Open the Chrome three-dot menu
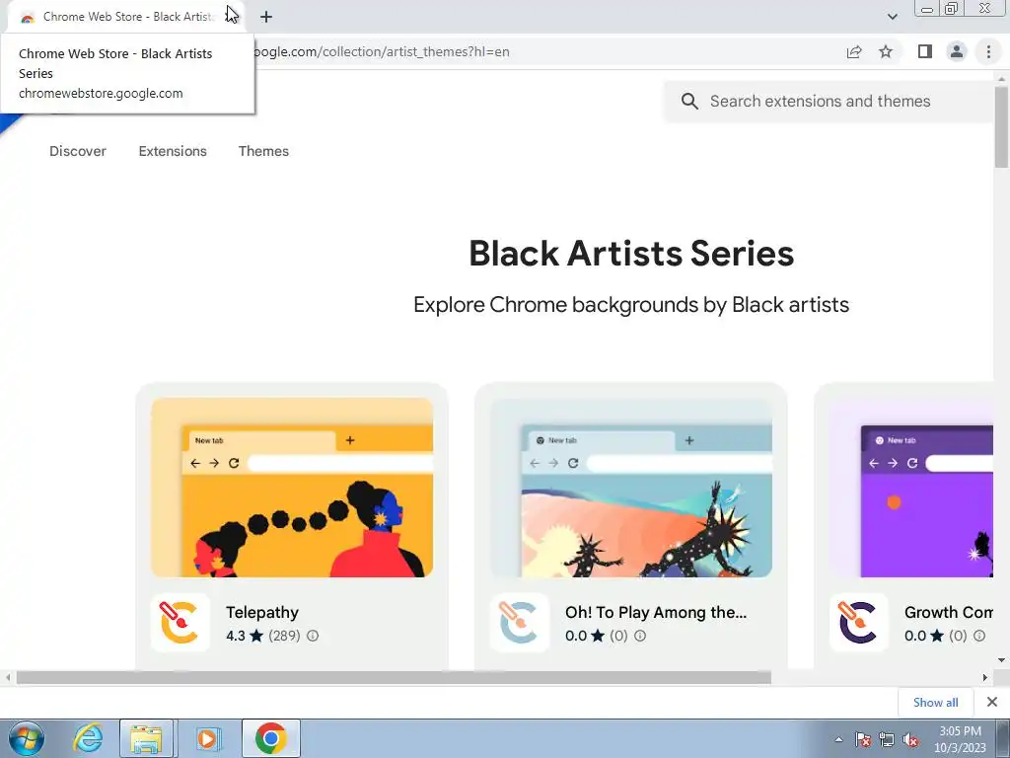The width and height of the screenshot is (1010, 758). [x=988, y=51]
